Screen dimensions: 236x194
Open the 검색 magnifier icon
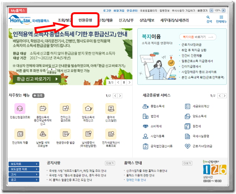(x=209, y=17)
